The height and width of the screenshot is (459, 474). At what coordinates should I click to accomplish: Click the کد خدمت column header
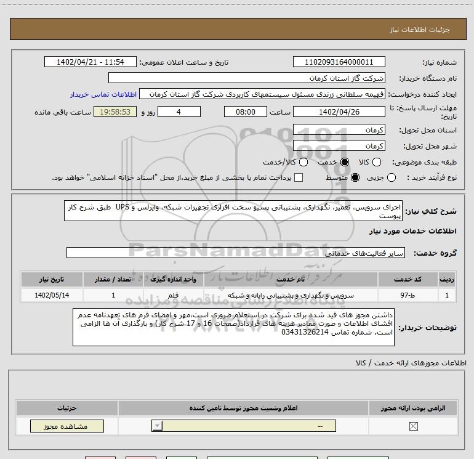(408, 279)
